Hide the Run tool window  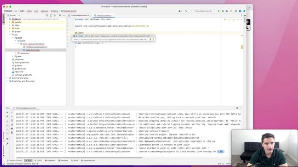click(241, 108)
